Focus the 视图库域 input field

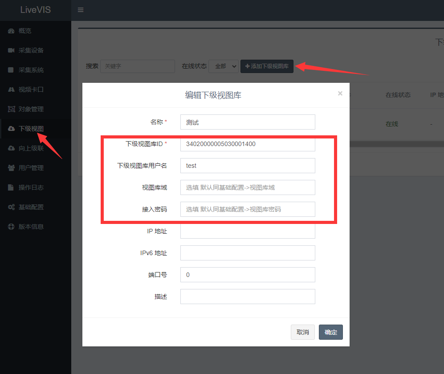click(248, 187)
